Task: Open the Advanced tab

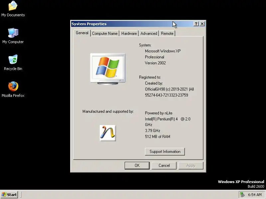Action: pyautogui.click(x=149, y=33)
